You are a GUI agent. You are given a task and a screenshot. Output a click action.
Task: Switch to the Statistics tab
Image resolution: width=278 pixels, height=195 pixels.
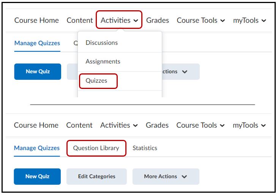145,148
